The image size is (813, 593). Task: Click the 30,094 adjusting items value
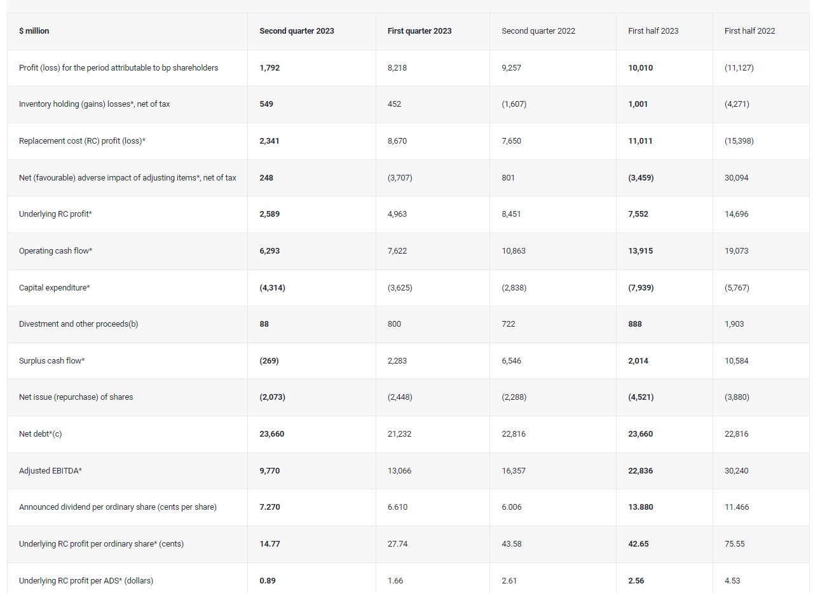pyautogui.click(x=736, y=178)
